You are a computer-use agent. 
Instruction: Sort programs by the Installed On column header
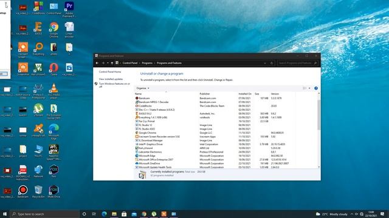(x=245, y=94)
